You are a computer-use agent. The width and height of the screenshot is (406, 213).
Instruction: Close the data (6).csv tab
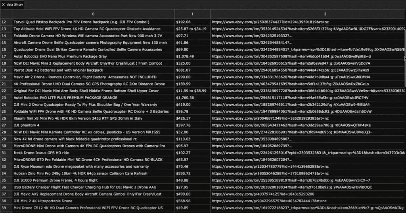3,5
